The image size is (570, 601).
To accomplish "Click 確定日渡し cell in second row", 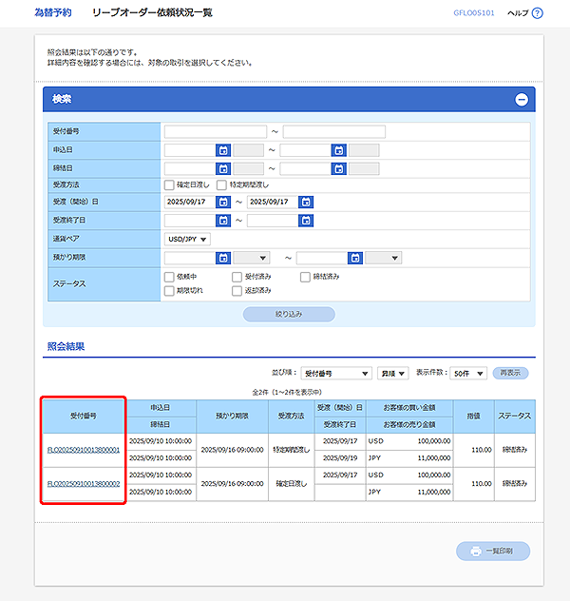I will coord(292,484).
